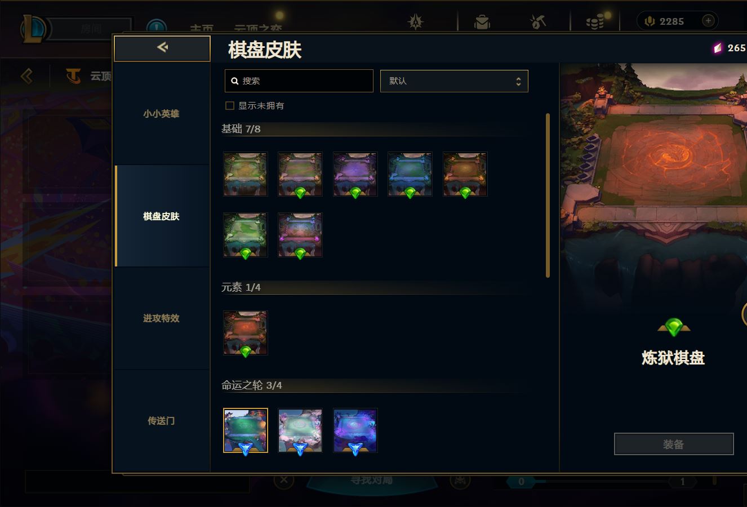Image resolution: width=747 pixels, height=507 pixels.
Task: Open the 默认 sort dropdown
Action: [454, 81]
